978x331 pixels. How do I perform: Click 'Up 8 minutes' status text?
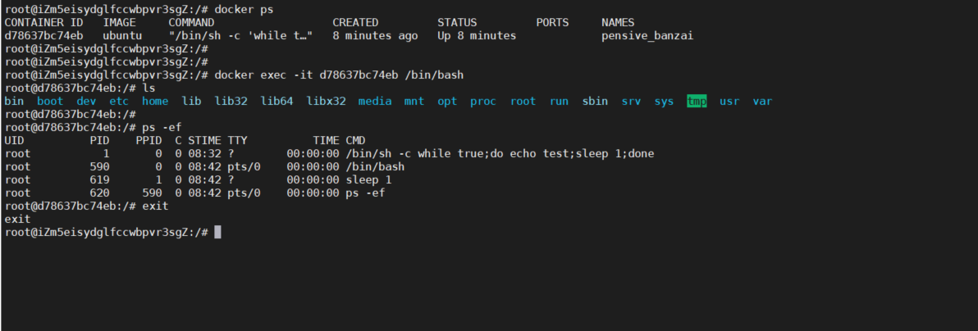pyautogui.click(x=477, y=35)
